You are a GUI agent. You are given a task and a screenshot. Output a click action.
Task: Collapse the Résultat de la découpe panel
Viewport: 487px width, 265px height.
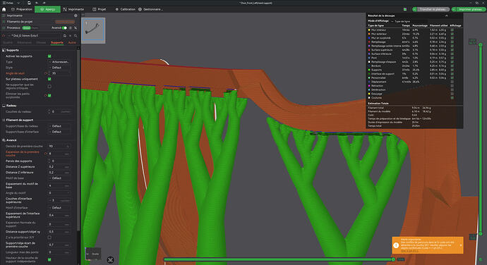click(x=446, y=16)
